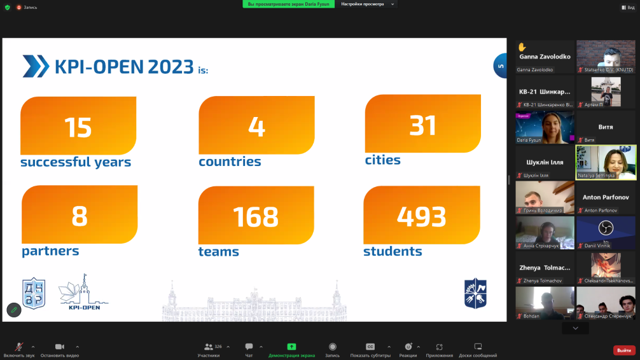The width and height of the screenshot is (640, 360).
Task: Click the red Запись recording indicator
Action: (x=27, y=8)
